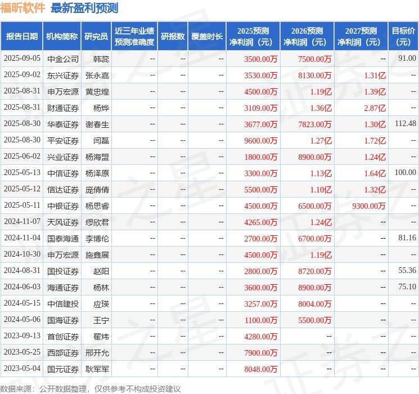
Task: Select the 2025预测净利润 column header
Action: [x=253, y=36]
